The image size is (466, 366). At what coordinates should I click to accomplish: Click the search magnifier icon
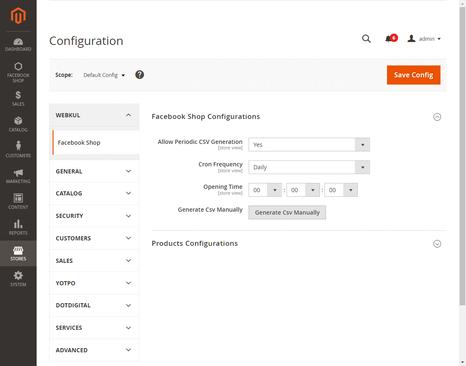click(366, 39)
